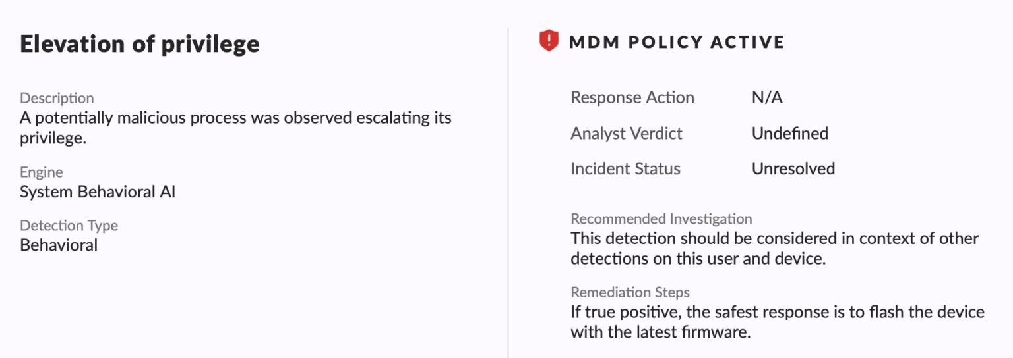Viewport: 1013px width, 358px height.
Task: Select the recommended investigation paragraph text
Action: coord(774,248)
